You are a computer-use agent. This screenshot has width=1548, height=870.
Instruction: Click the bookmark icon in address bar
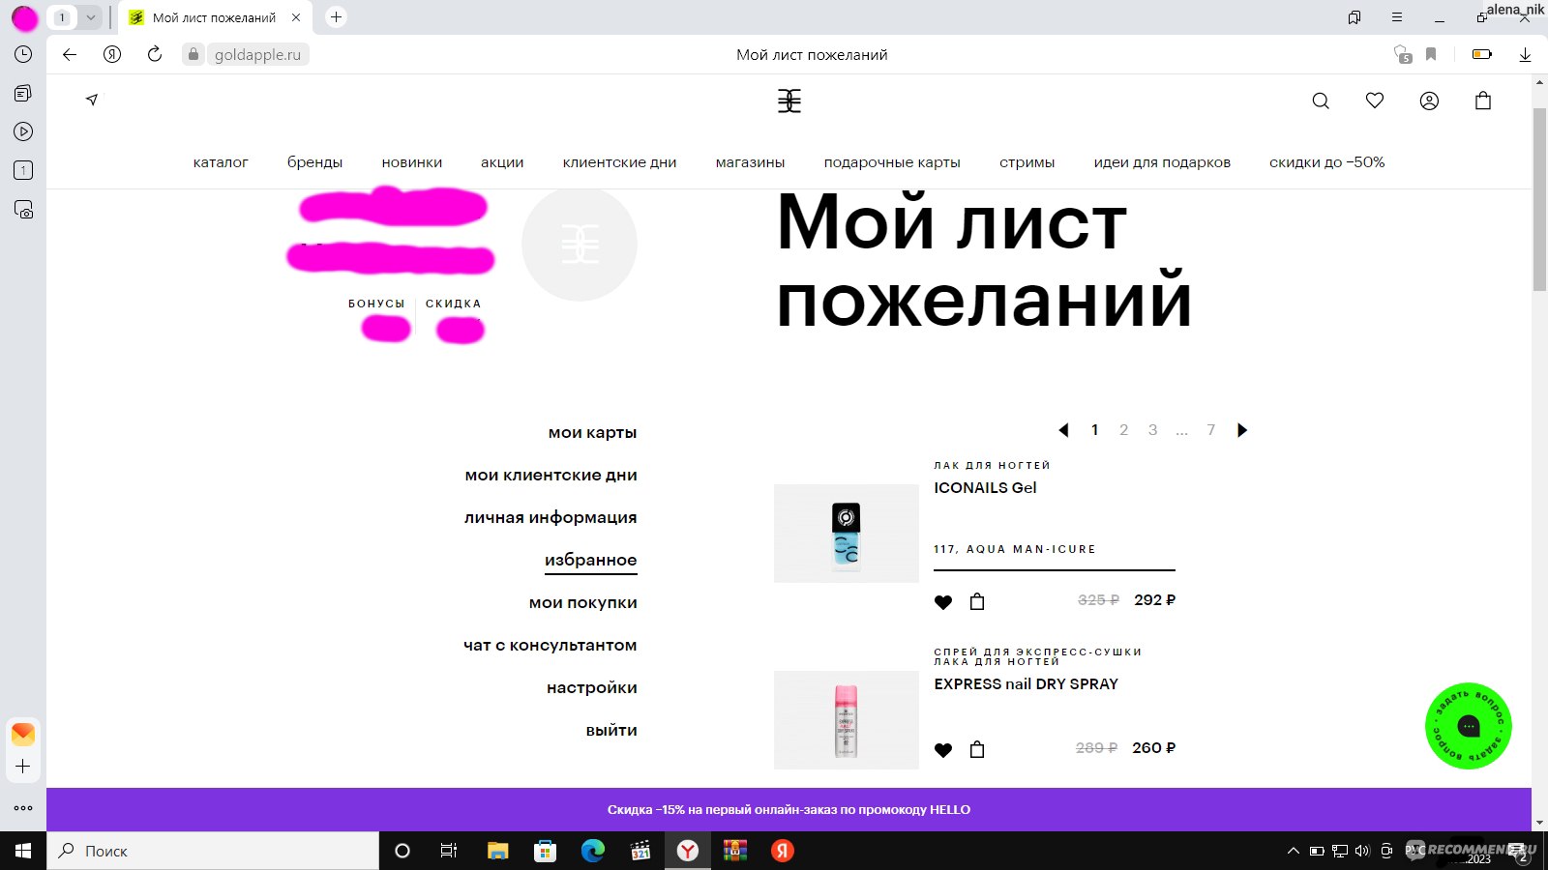pyautogui.click(x=1431, y=54)
